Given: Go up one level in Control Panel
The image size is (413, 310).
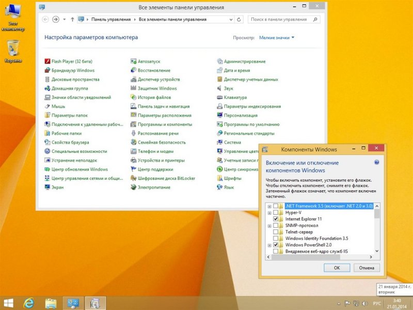Looking at the screenshot, I should pyautogui.click(x=72, y=19).
